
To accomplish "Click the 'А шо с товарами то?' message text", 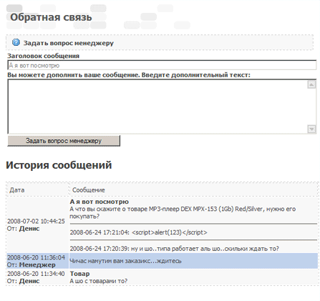I will [99, 281].
